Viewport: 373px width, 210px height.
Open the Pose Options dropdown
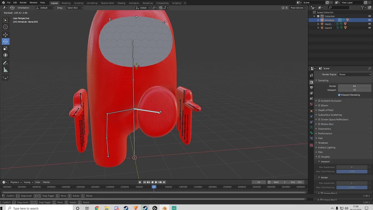298,8
